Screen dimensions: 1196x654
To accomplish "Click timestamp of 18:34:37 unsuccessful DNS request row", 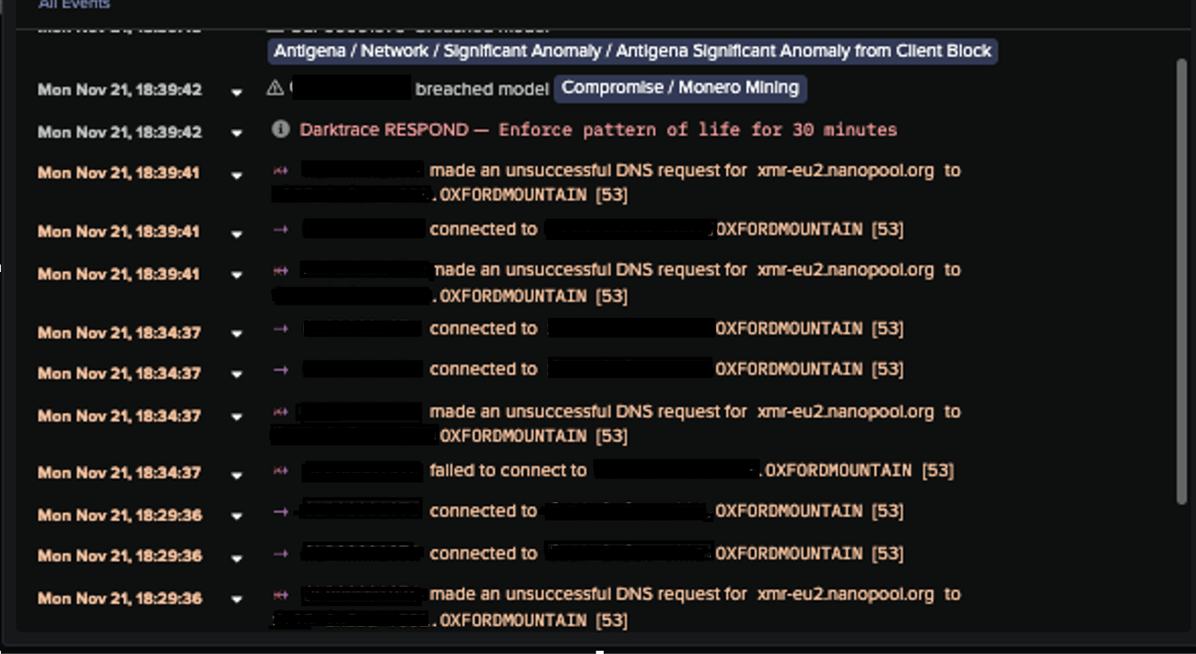I will pos(120,416).
